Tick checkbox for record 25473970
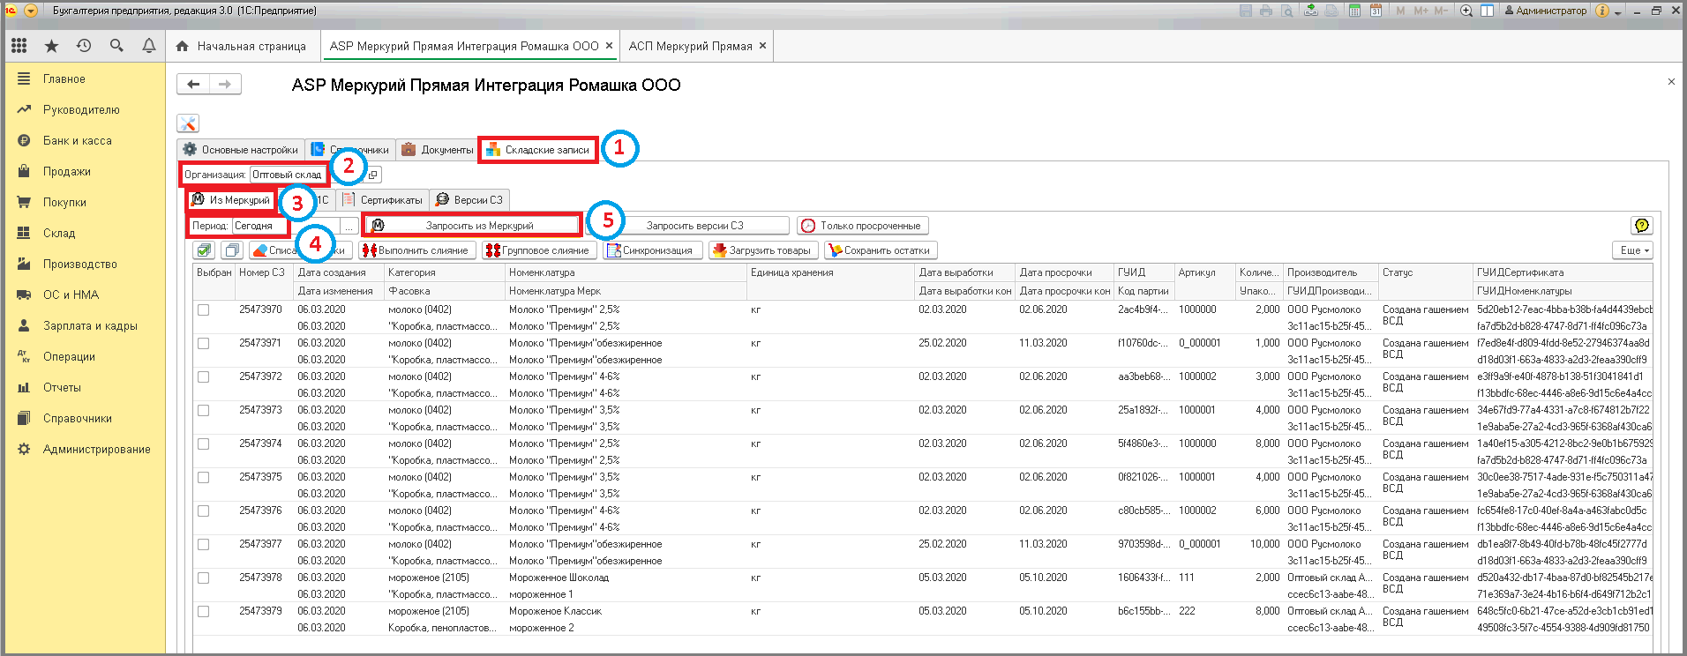Image resolution: width=1687 pixels, height=656 pixels. pos(204,309)
